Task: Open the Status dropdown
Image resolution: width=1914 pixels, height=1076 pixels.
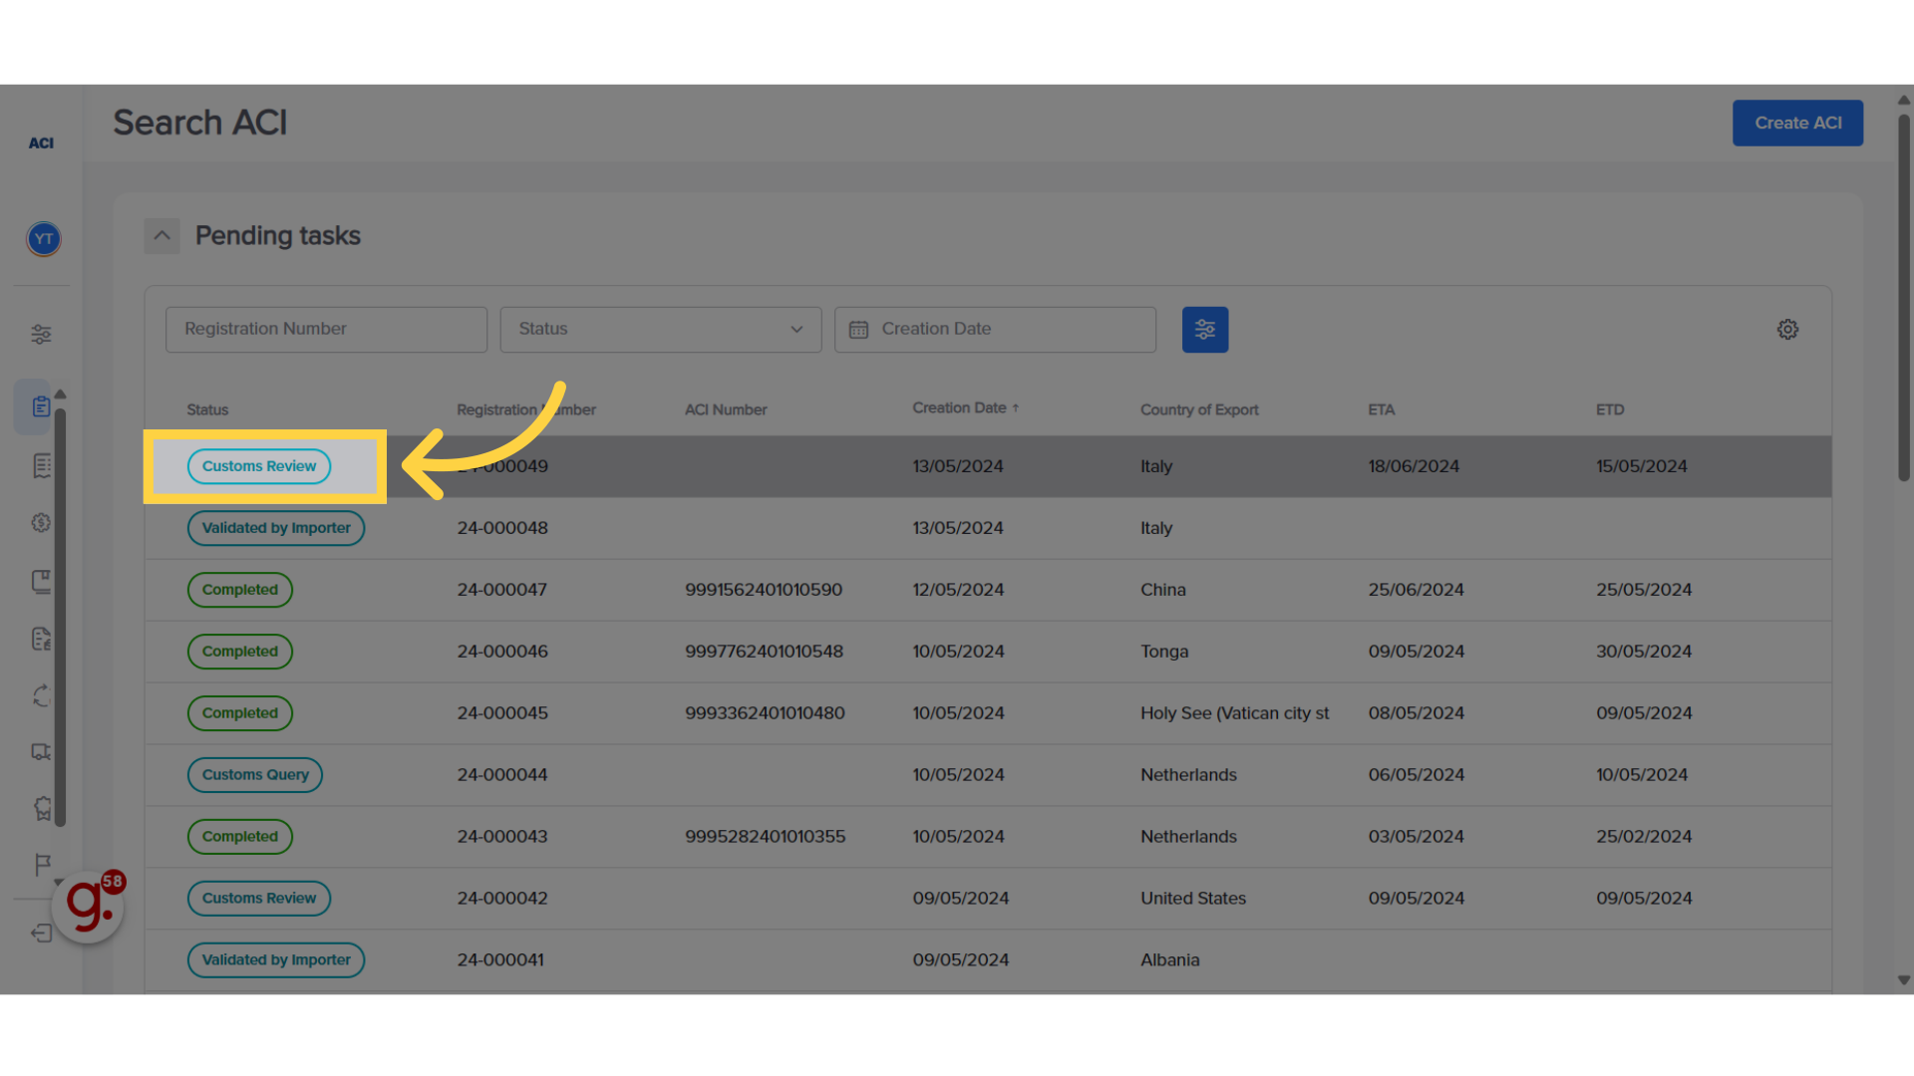Action: tap(660, 329)
